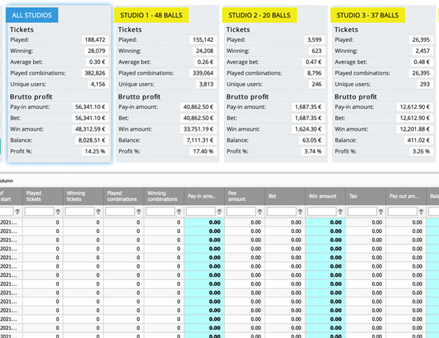Sort by Played combinations column header
The height and width of the screenshot is (338, 439).
[x=124, y=196]
